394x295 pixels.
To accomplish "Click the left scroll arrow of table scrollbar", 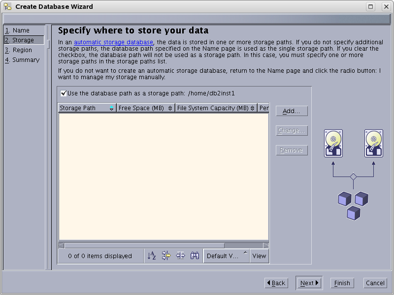I will coord(61,245).
